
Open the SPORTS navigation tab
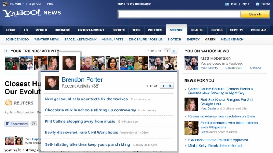[119, 30]
